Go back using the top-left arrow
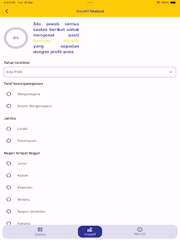This screenshot has width=180, height=240. tap(7, 11)
